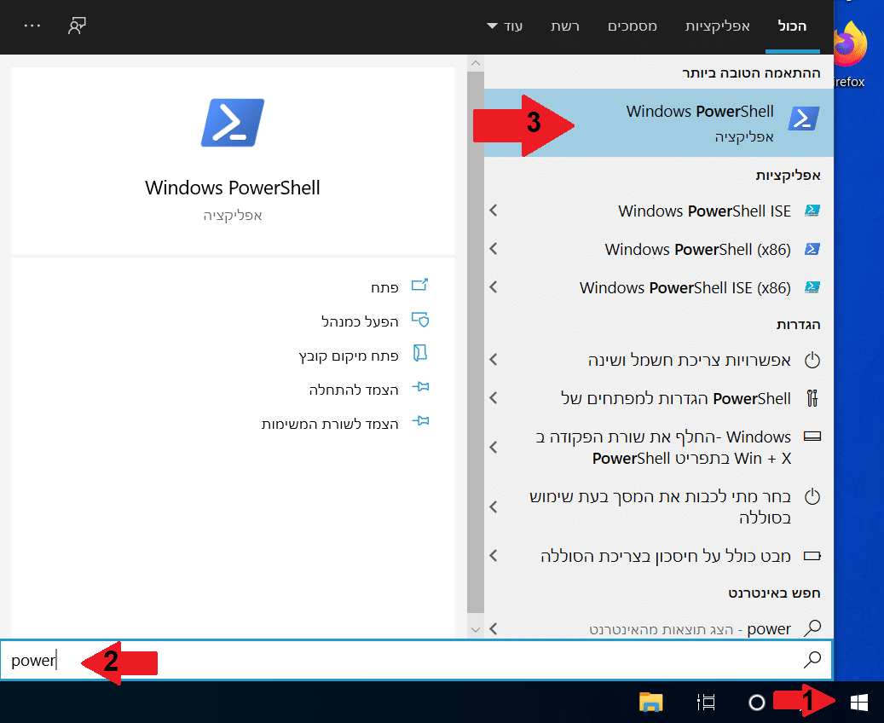This screenshot has width=884, height=723.
Task: Switch to the אפליקציות tab
Action: (x=717, y=26)
